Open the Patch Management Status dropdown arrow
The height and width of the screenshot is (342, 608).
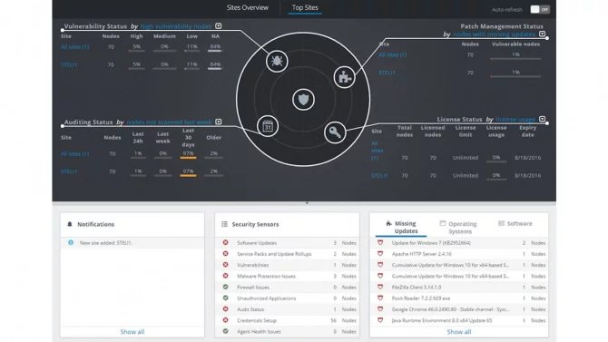[x=542, y=34]
